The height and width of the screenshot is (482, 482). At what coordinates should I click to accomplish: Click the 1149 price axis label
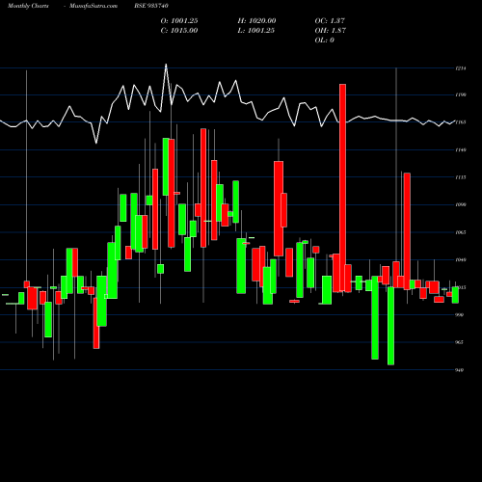coord(461,149)
